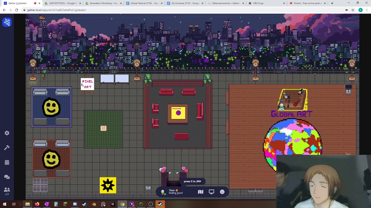Click the pink icon on the green rug
371x208 pixels.
103,128
